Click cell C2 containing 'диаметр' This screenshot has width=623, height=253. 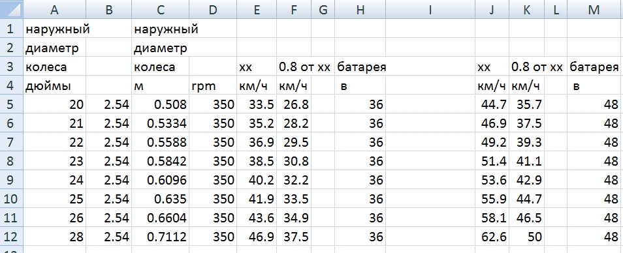(x=161, y=48)
